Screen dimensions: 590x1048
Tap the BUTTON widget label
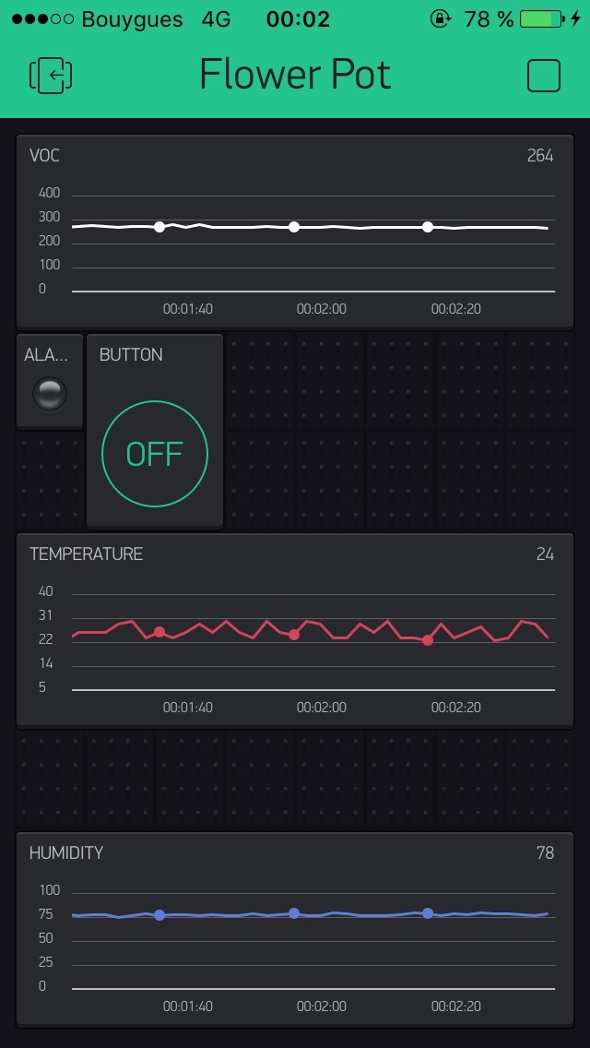point(131,355)
